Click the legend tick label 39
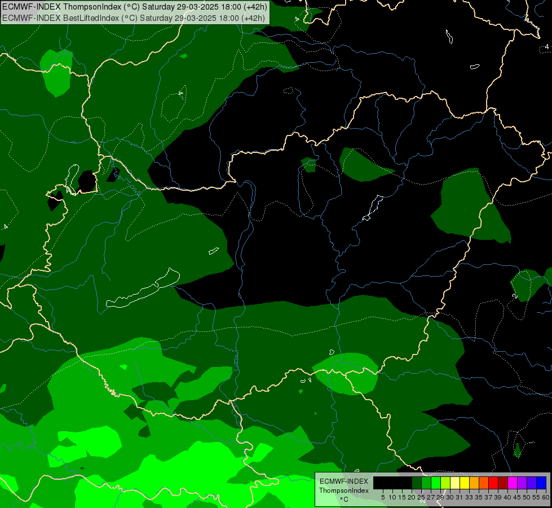Viewport: 552px width, 508px height. pyautogui.click(x=498, y=497)
